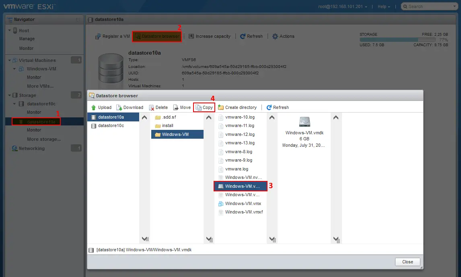Select Windows-VM in the Navigator
Screen dimensions: 461x277
click(41, 69)
